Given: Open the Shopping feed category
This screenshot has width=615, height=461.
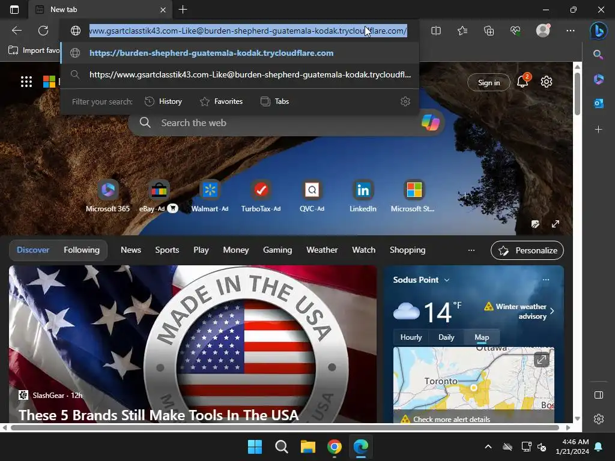Looking at the screenshot, I should coord(408,250).
